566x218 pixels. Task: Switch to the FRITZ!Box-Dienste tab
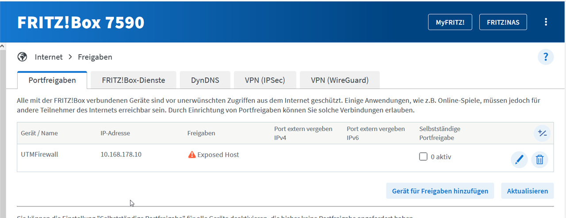coord(134,80)
